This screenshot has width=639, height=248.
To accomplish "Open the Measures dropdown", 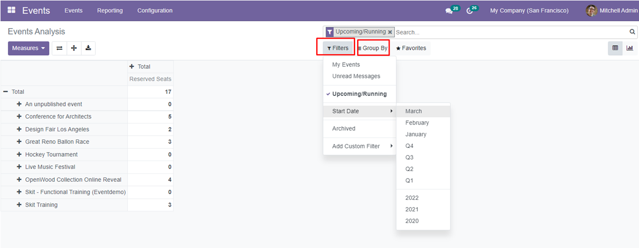I will [29, 48].
